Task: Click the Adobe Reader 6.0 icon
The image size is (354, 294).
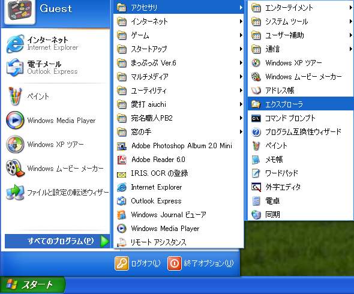Action: coord(122,160)
